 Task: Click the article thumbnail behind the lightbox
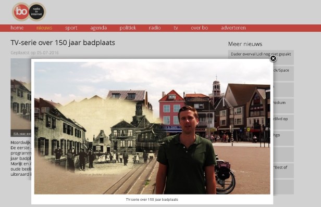pyautogui.click(x=21, y=97)
